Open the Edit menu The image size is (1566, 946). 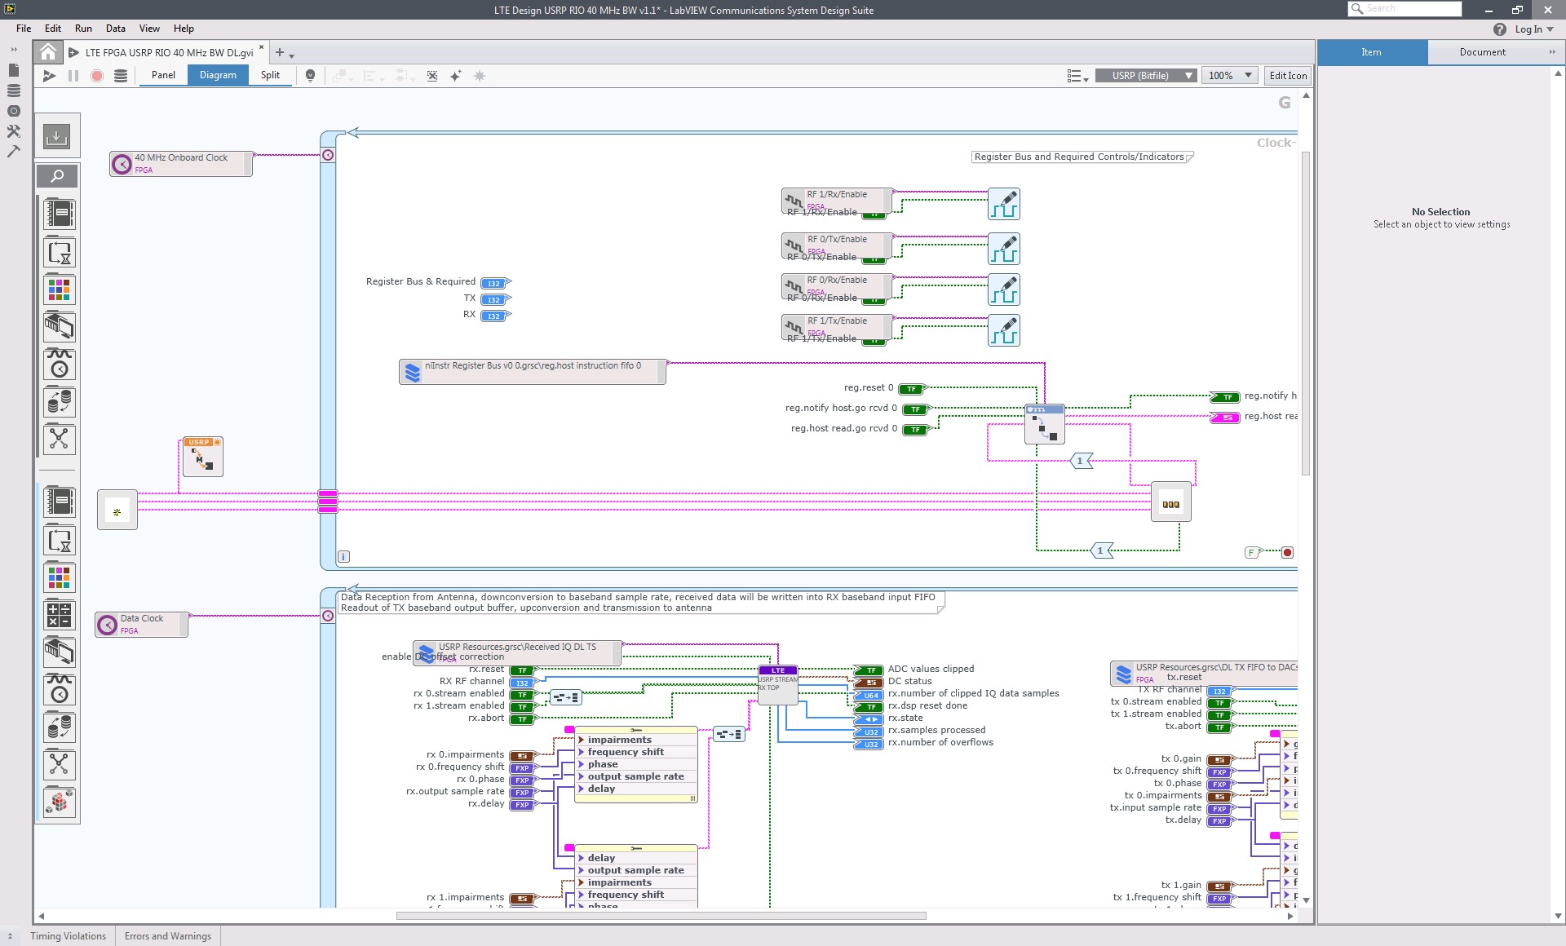click(x=53, y=29)
